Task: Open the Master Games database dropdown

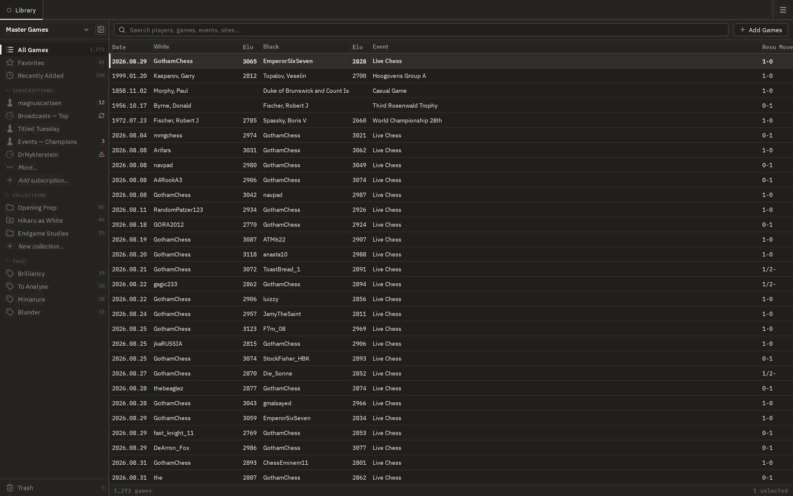Action: pyautogui.click(x=47, y=30)
